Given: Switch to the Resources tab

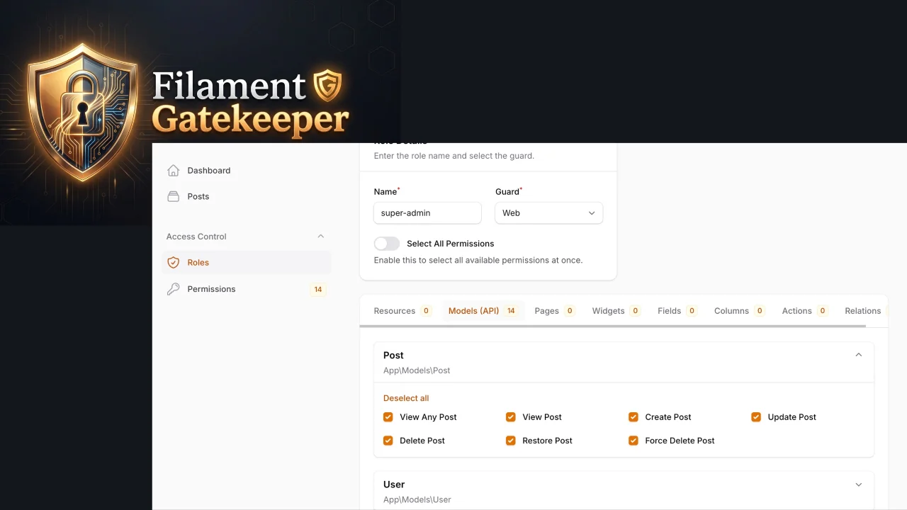Looking at the screenshot, I should 402,311.
